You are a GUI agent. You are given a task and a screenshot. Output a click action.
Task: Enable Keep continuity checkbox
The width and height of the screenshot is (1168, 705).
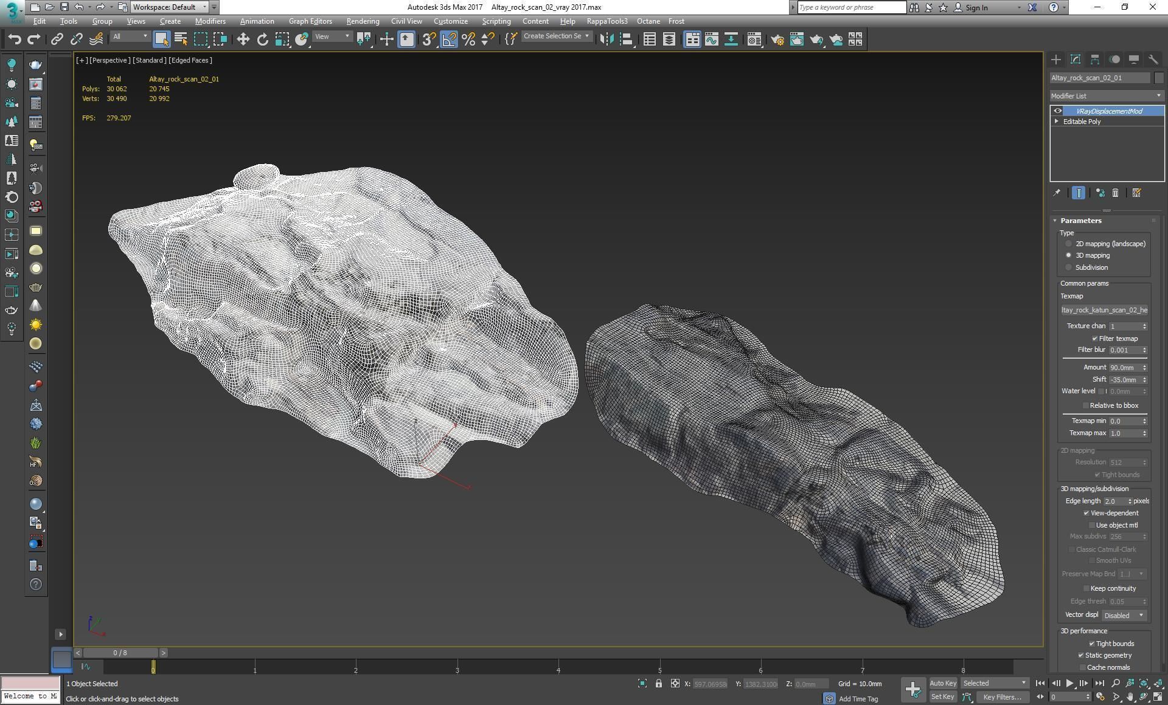1086,588
